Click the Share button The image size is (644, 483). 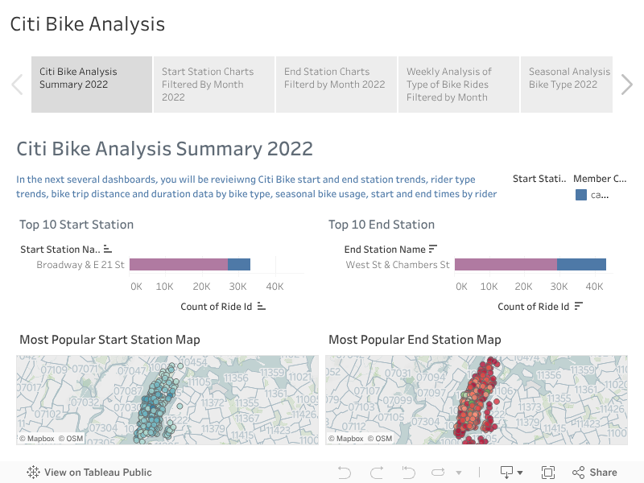pyautogui.click(x=594, y=473)
